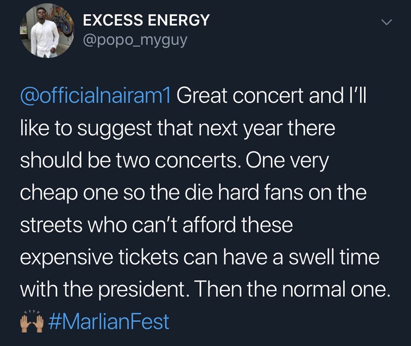Click the EXCESS ENERGY display name
411x346 pixels.
(146, 21)
